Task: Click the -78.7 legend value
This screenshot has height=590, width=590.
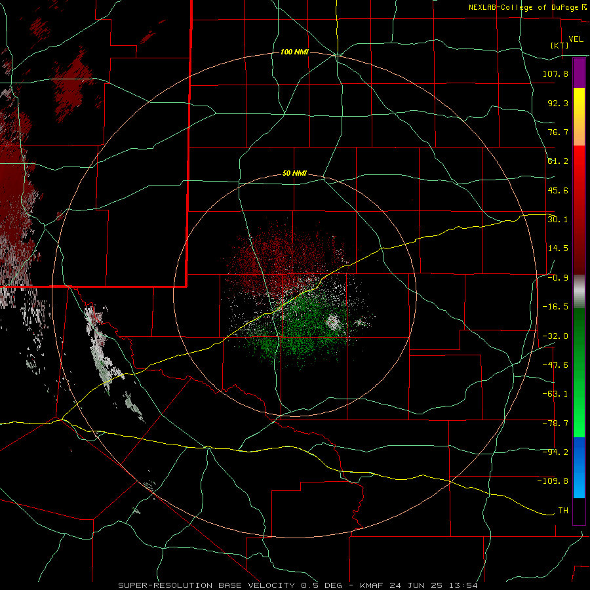Action: coord(555,423)
